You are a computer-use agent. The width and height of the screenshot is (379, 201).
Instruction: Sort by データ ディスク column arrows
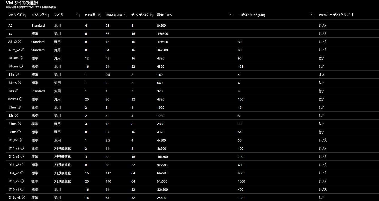(152, 15)
